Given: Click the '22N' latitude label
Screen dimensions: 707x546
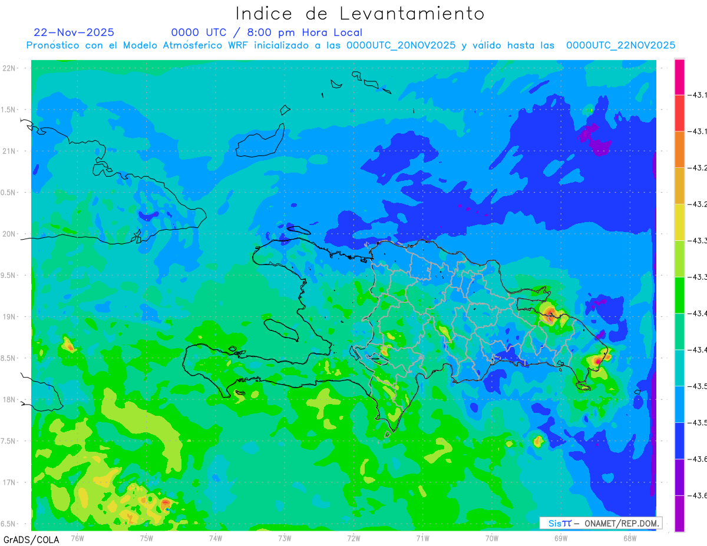Looking at the screenshot, I should [x=9, y=68].
